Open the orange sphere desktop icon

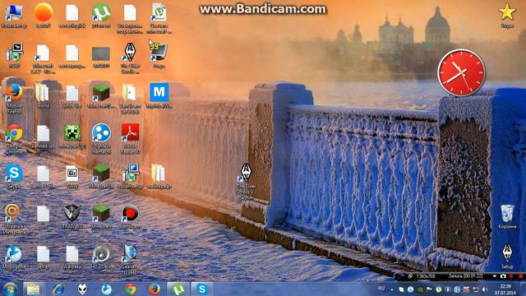(43, 15)
